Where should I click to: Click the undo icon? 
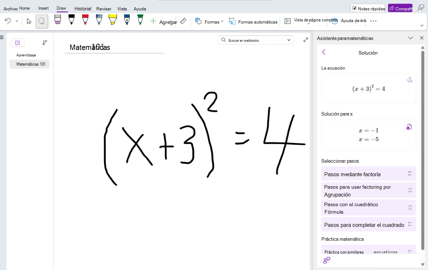[x=8, y=21]
